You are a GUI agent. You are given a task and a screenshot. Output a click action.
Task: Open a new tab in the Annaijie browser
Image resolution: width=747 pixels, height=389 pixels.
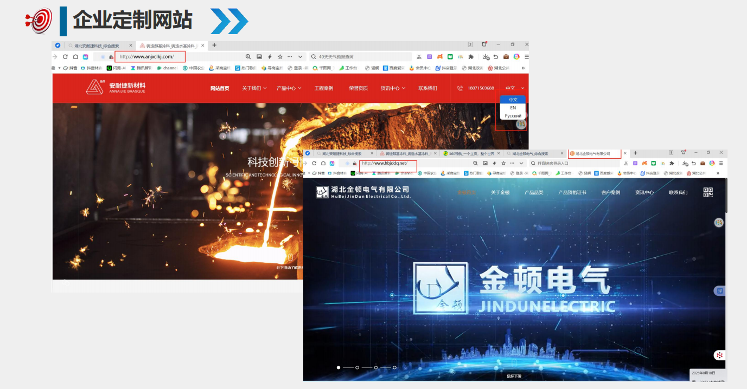tap(214, 45)
